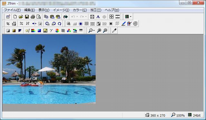Apply the mosaic effect icon
The width and height of the screenshot is (206, 120).
coord(98,24)
